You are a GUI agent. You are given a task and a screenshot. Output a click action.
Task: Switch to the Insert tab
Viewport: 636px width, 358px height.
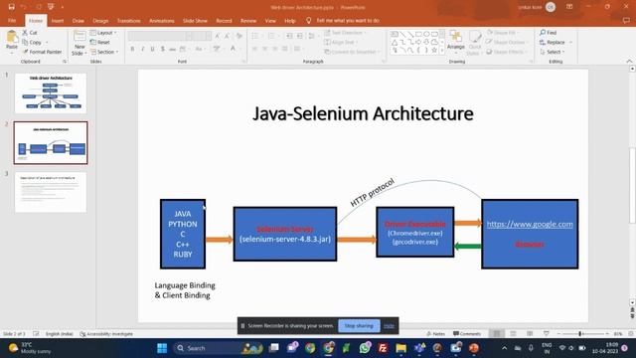point(58,20)
